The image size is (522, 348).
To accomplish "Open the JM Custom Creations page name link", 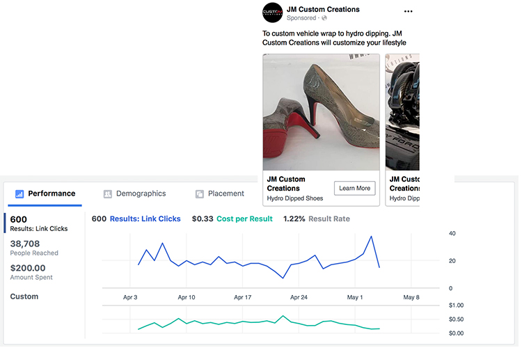I will [x=323, y=9].
